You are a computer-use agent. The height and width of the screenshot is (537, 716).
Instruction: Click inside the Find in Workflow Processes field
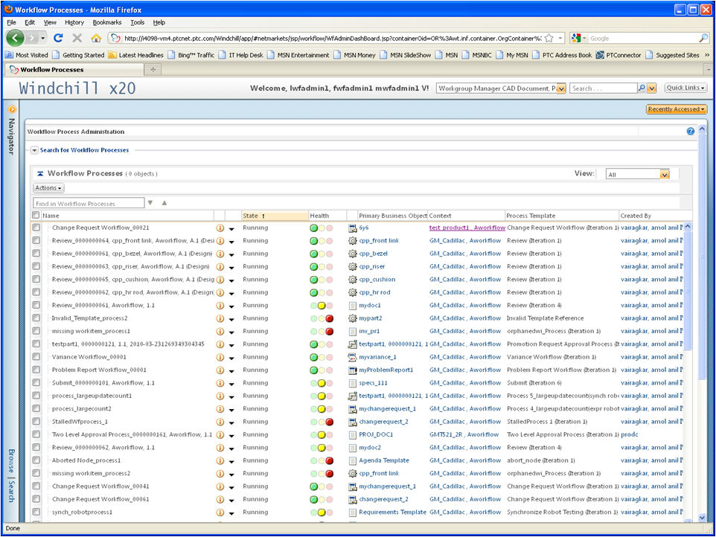pos(88,202)
